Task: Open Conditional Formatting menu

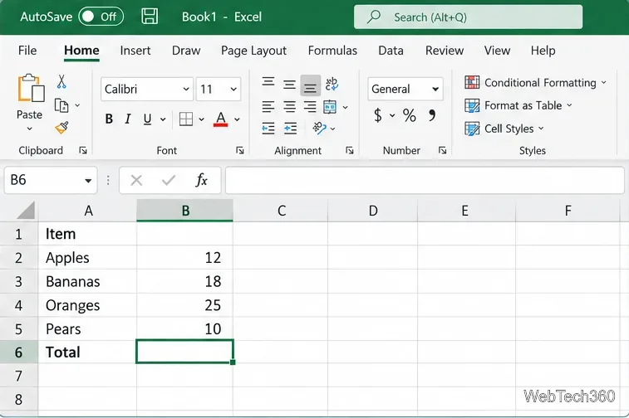Action: [x=535, y=82]
